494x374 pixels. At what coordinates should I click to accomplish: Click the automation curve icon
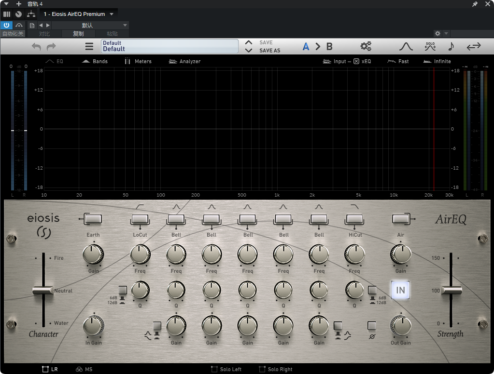(x=19, y=25)
